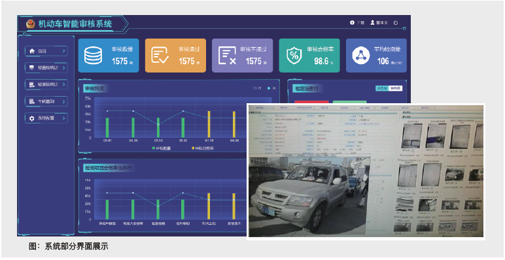Switch to the 合格率 tab in 检测站排行

(382, 88)
